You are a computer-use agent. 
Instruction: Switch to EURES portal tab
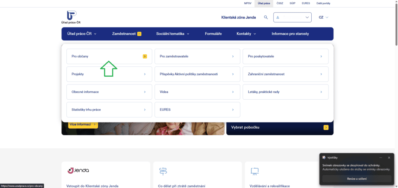[x=306, y=3]
